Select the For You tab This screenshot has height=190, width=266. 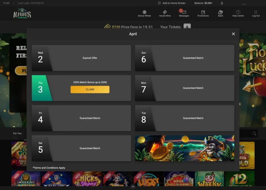(17, 133)
